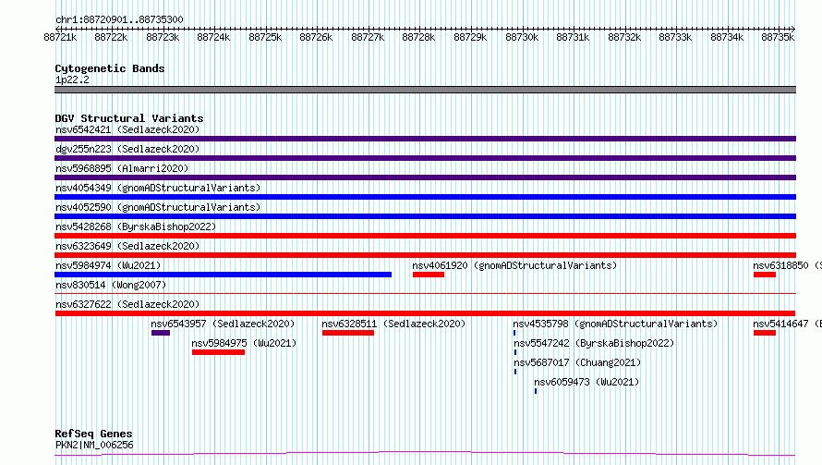Select the PKN2|NM_006256 gene label
Screen dimensions: 822x465
point(94,445)
